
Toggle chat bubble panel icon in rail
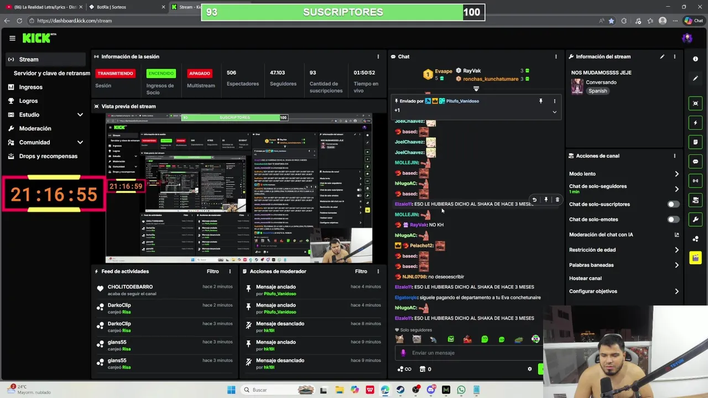point(695,161)
